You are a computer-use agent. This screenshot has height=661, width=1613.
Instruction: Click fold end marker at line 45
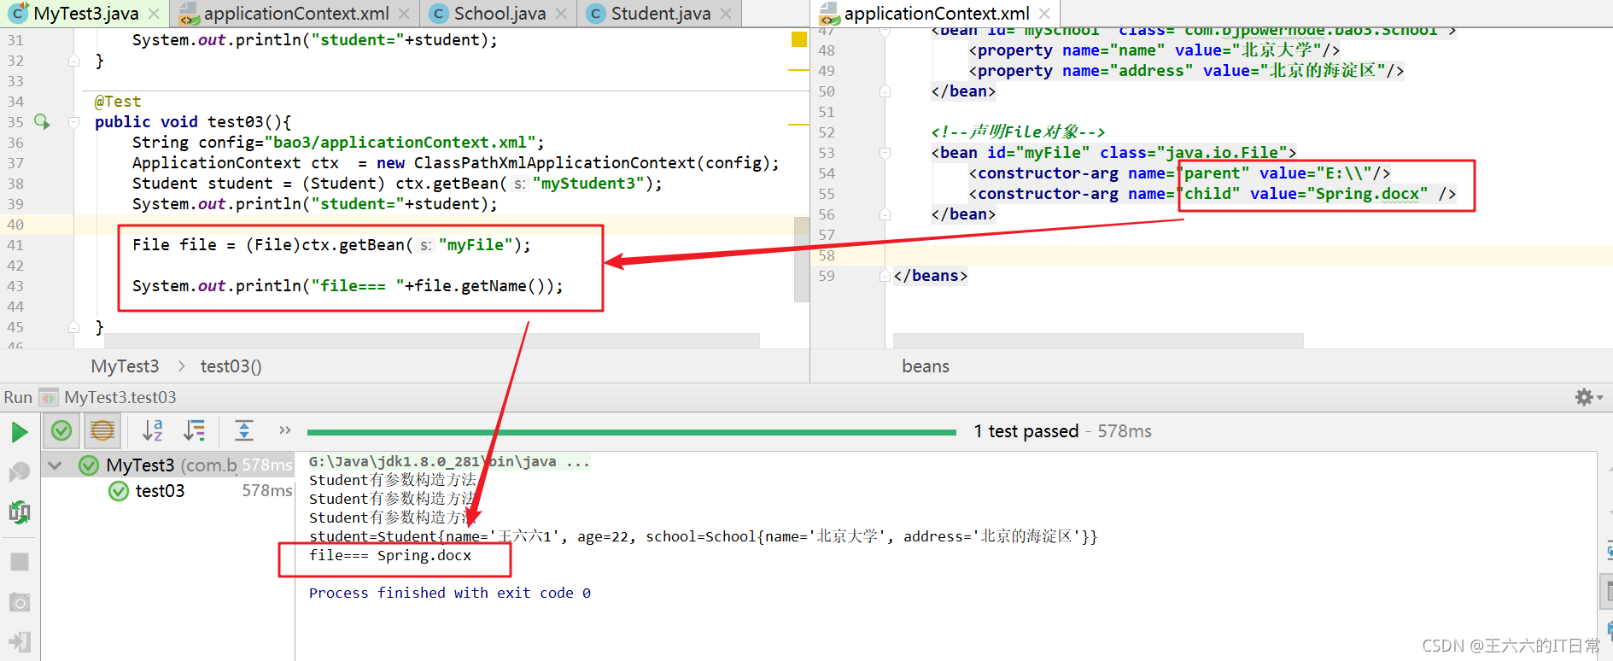tap(74, 327)
